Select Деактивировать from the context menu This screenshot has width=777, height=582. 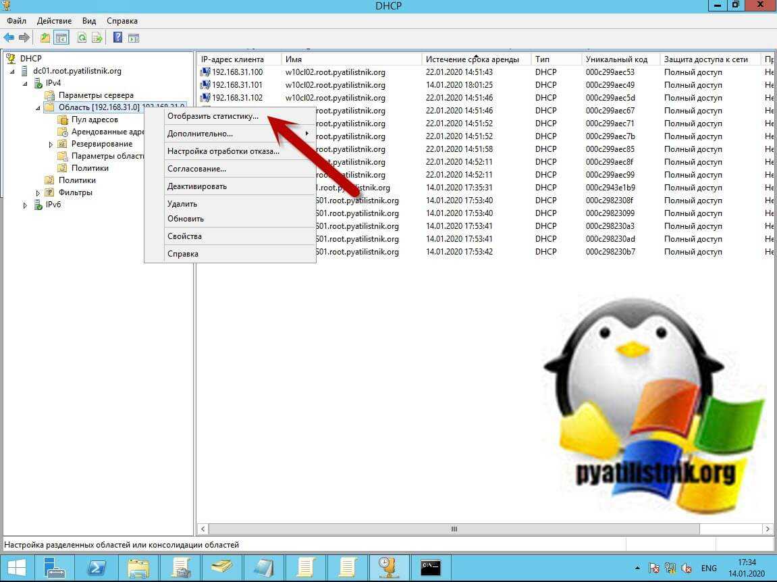(197, 186)
